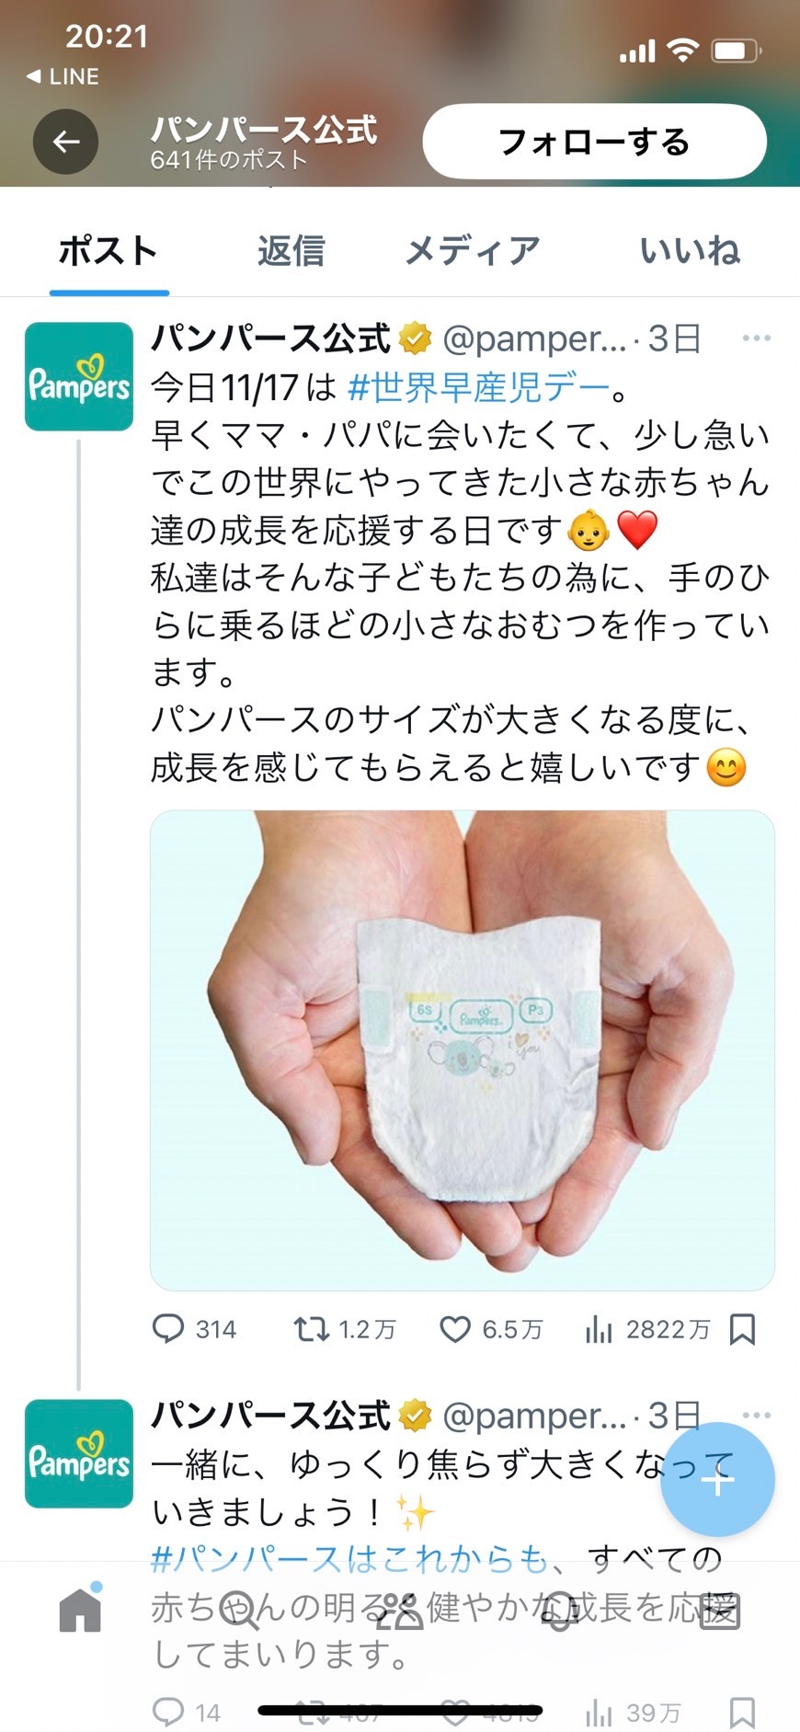This screenshot has width=800, height=1732.
Task: Return to LINE app from status bar
Action: tap(63, 76)
